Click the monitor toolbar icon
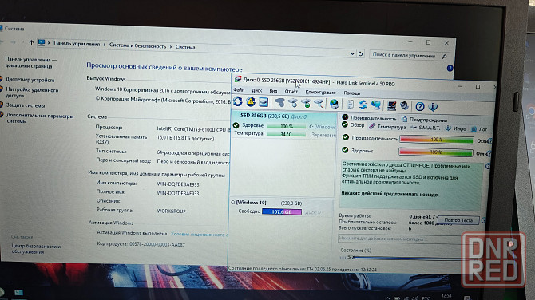This screenshot has height=300, width=535. tap(392, 105)
